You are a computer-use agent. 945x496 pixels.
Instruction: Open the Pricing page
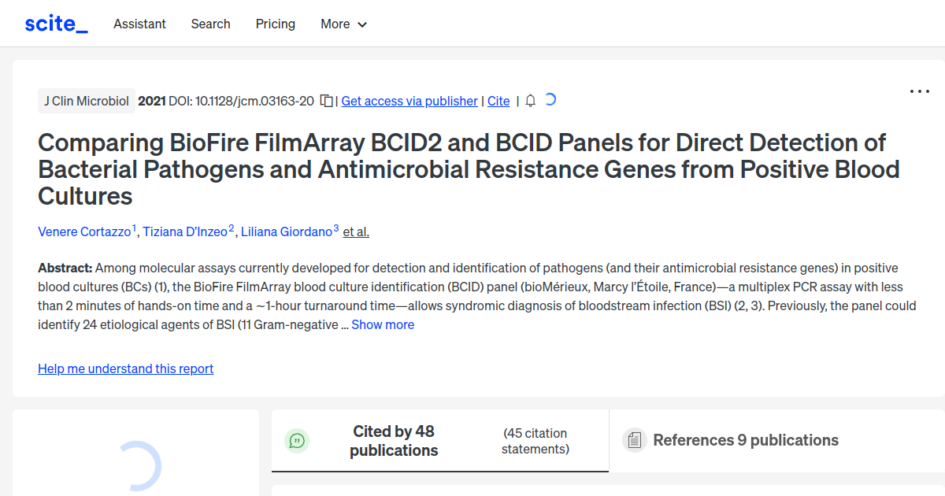pyautogui.click(x=275, y=24)
